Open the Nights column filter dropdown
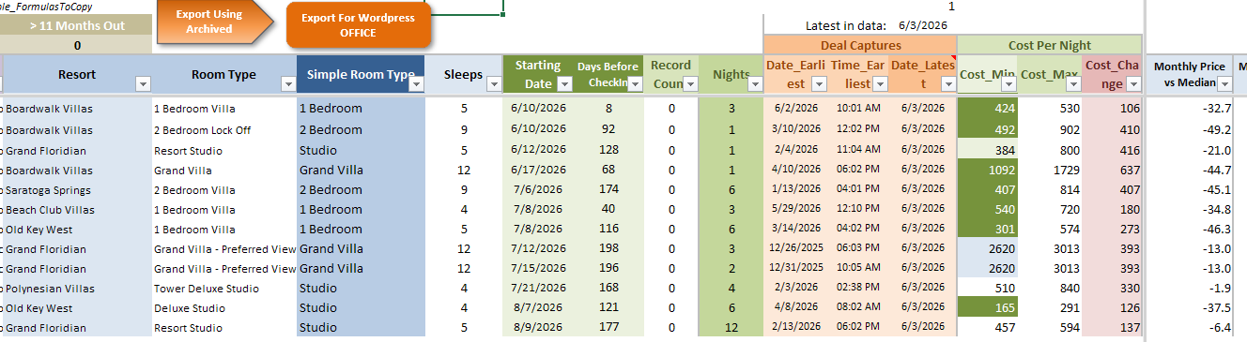The width and height of the screenshot is (1247, 342). tap(755, 83)
